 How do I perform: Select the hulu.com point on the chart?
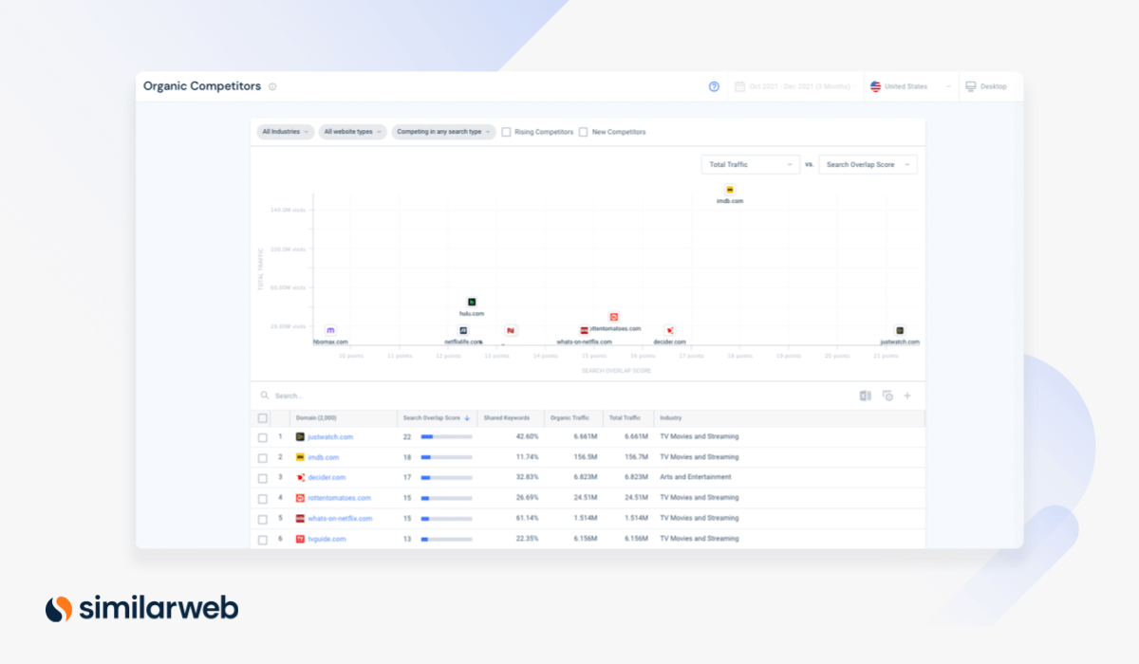click(472, 302)
